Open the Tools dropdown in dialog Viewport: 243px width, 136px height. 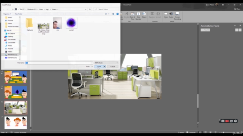[x=89, y=66]
